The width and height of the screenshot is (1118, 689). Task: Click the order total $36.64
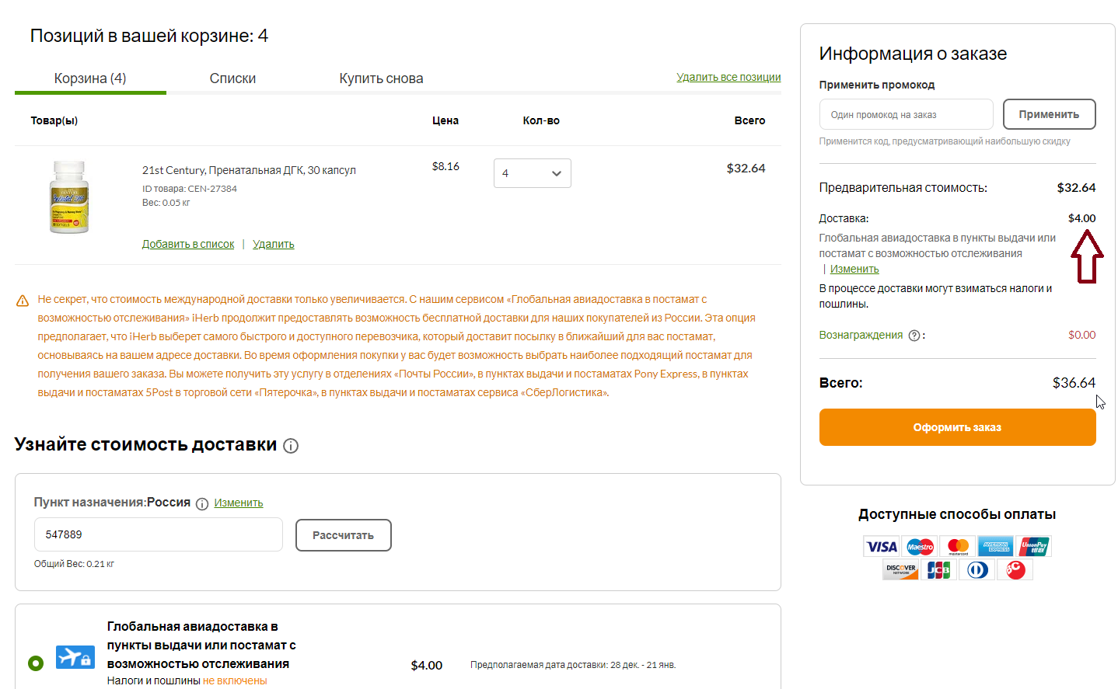[1074, 383]
